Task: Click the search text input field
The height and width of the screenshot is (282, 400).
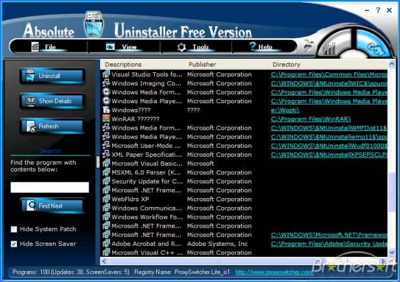Action: tap(50, 187)
